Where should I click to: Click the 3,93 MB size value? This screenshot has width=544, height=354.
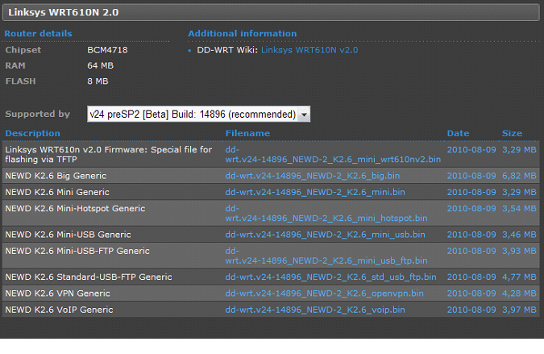click(x=519, y=251)
